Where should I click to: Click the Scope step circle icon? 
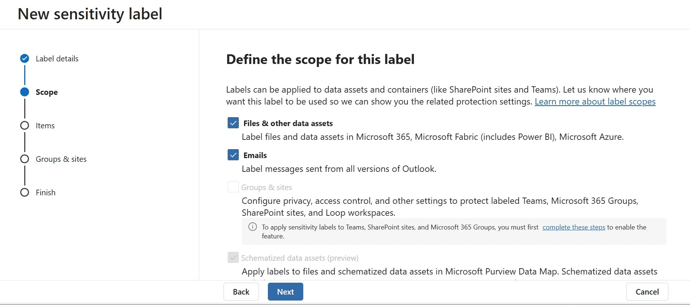tap(25, 92)
